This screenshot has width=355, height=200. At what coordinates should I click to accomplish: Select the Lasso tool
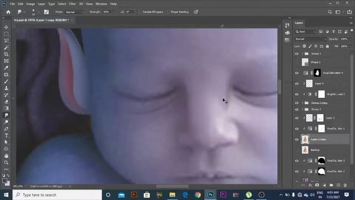(6, 41)
